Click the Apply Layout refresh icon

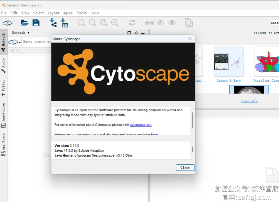[132, 23]
